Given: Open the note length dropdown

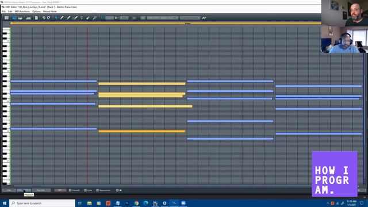Looking at the screenshot, I should (x=124, y=18).
